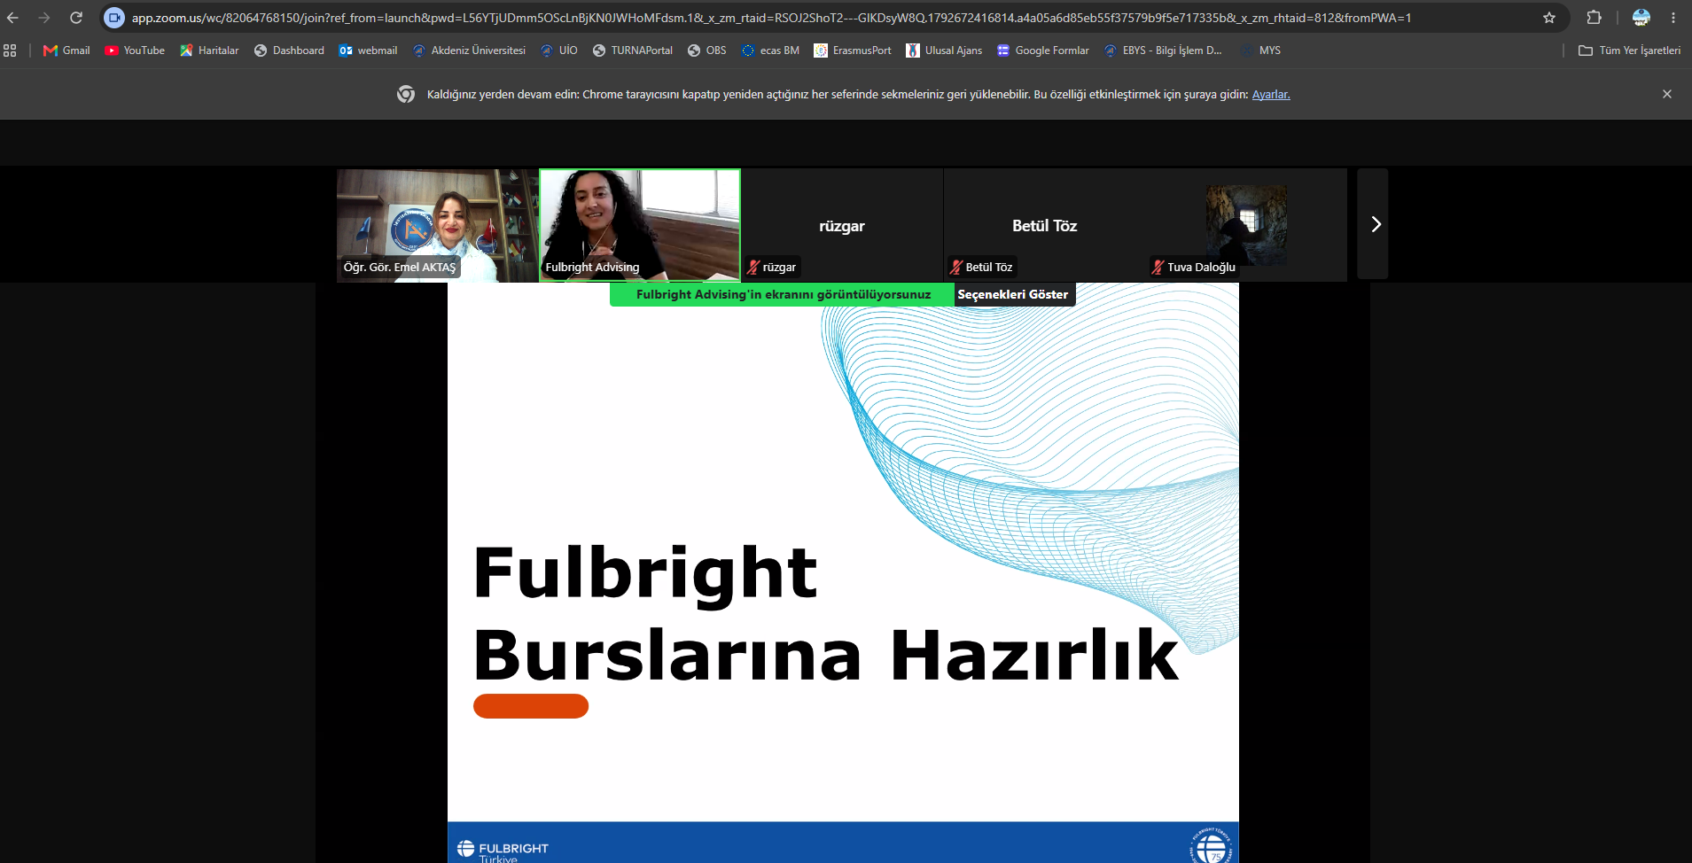
Task: Open the Chrome three-dot menu
Action: (1673, 18)
